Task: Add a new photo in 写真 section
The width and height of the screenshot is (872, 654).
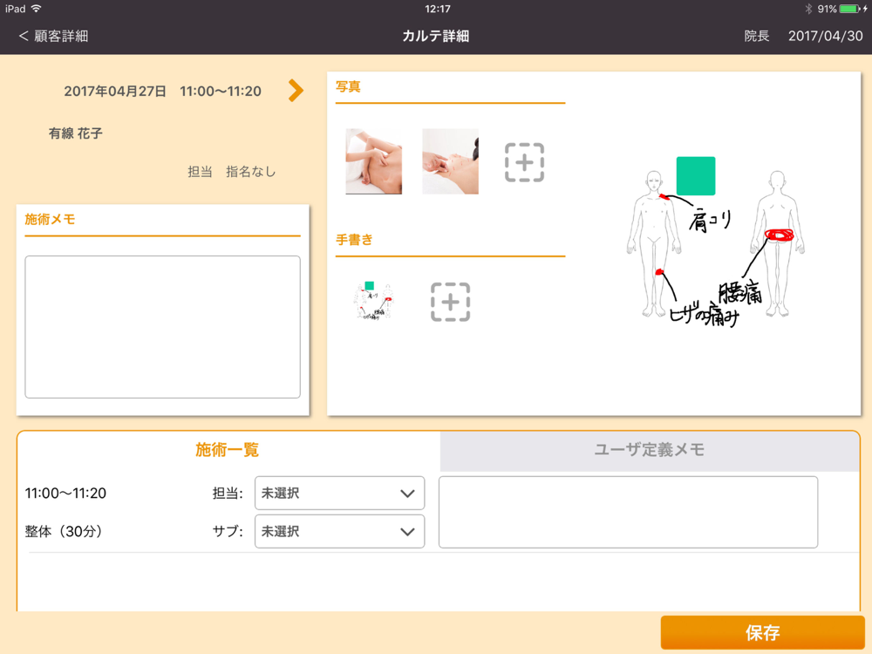Action: [524, 162]
